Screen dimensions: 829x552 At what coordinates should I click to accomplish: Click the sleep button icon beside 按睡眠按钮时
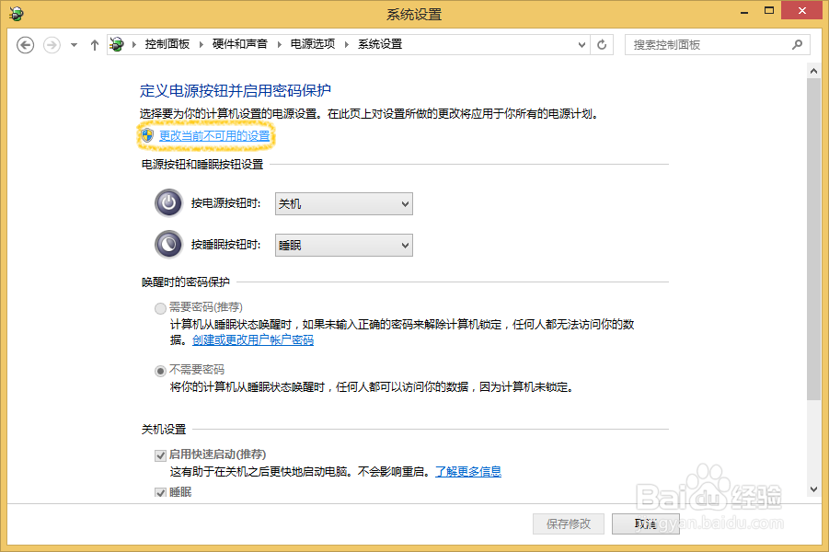tap(168, 245)
